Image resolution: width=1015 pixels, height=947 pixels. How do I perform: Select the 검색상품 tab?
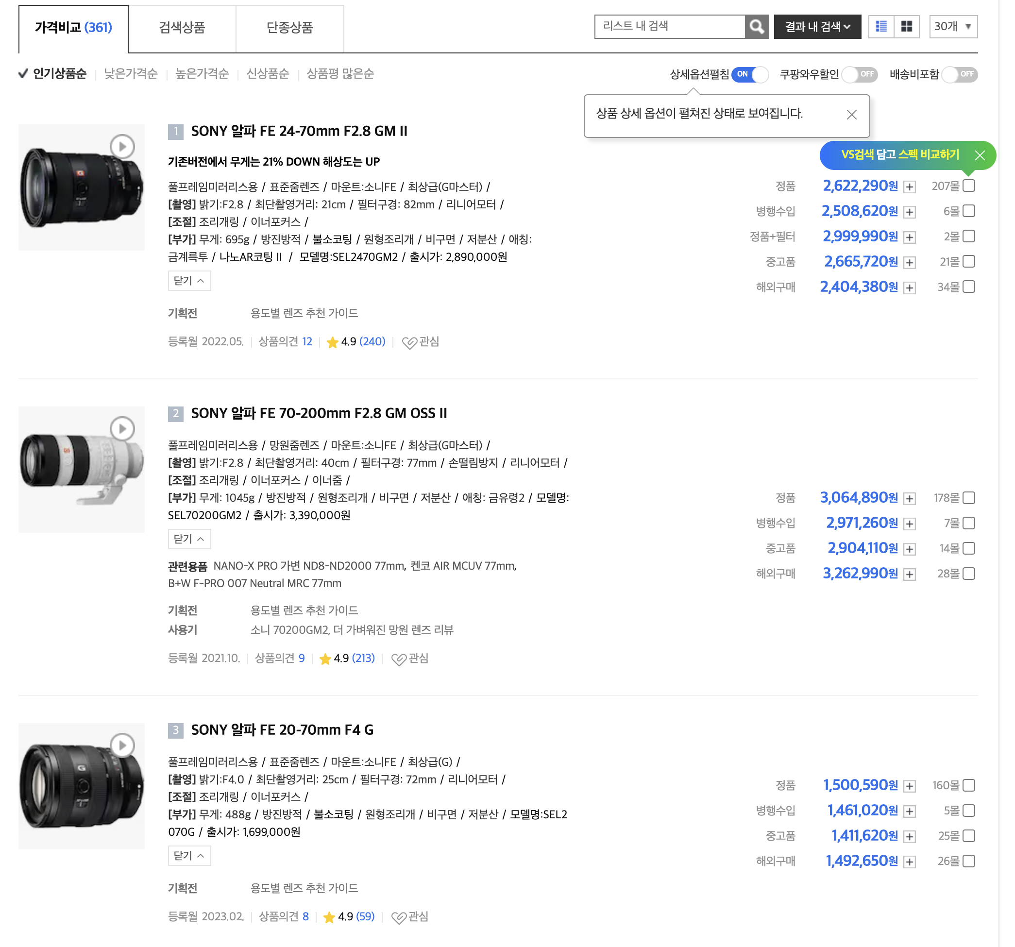[182, 29]
